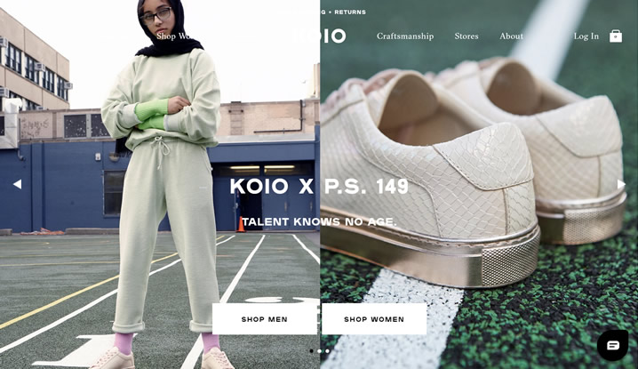Image resolution: width=638 pixels, height=369 pixels.
Task: Click the Talent Knows No Age tagline
Action: [319, 222]
